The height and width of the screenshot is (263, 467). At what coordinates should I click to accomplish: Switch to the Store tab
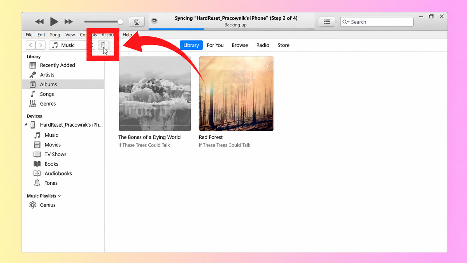pos(283,45)
